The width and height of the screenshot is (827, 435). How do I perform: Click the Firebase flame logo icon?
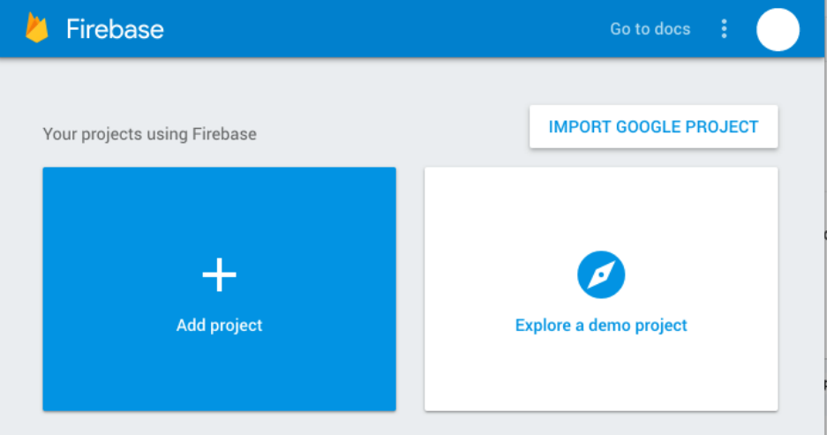[37, 28]
